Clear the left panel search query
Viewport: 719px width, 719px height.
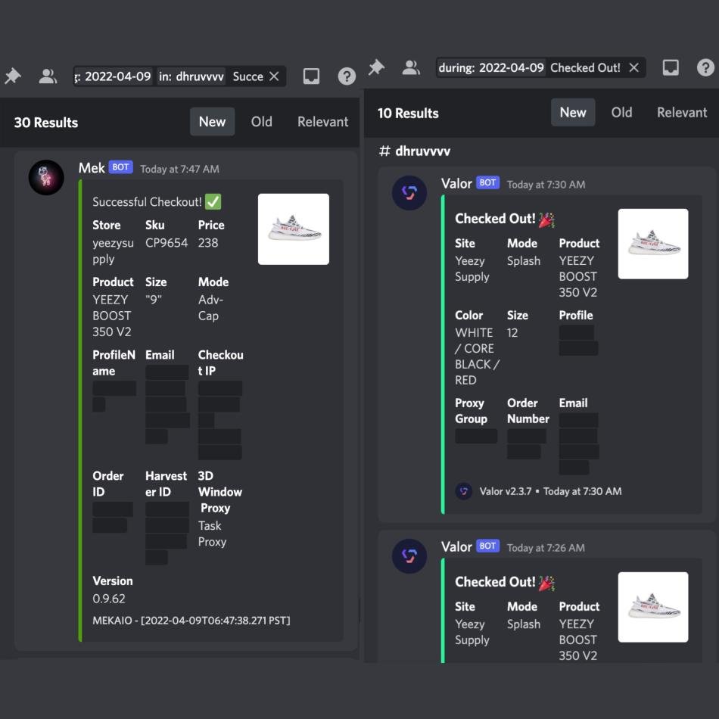(274, 76)
